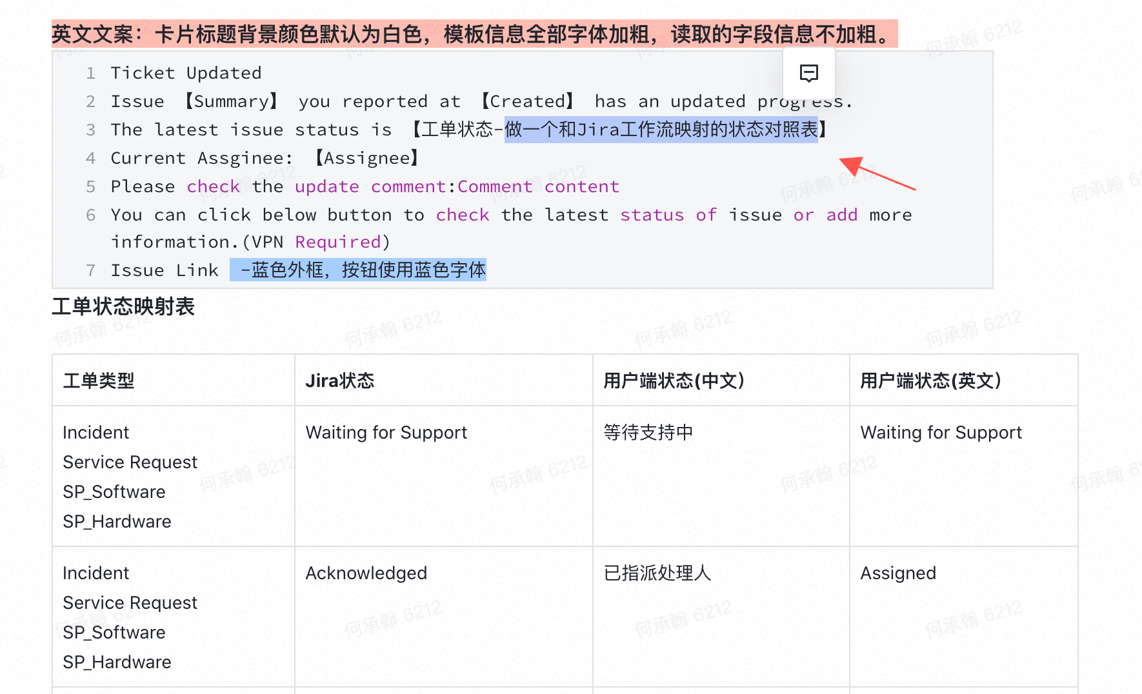1142x694 pixels.
Task: Click the comment icon on the code block
Action: (808, 73)
